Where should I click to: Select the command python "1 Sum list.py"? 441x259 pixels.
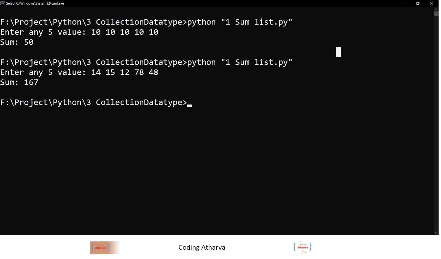(240, 22)
